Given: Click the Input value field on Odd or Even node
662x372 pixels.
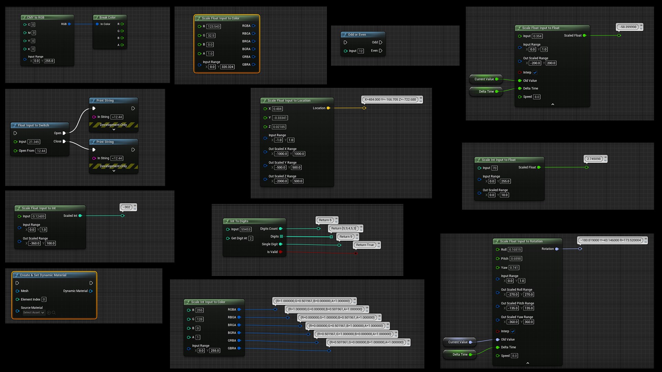Looking at the screenshot, I should pyautogui.click(x=361, y=51).
